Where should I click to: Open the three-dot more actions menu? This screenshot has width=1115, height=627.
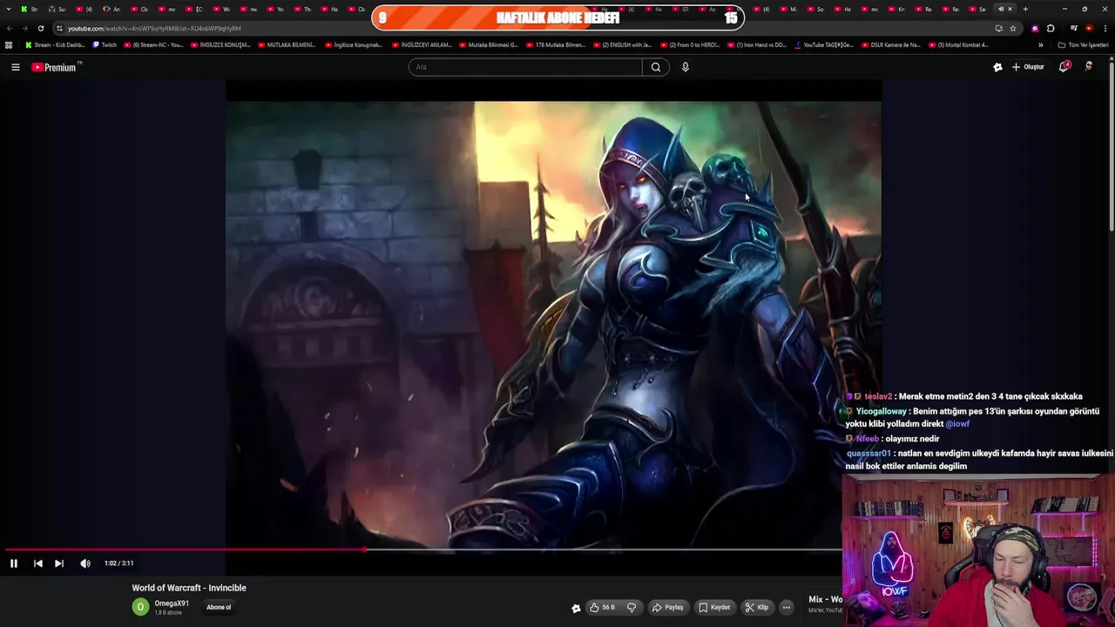[787, 607]
